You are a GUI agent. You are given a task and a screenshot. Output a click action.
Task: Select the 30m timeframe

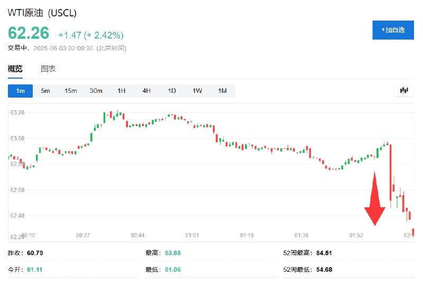pos(96,91)
